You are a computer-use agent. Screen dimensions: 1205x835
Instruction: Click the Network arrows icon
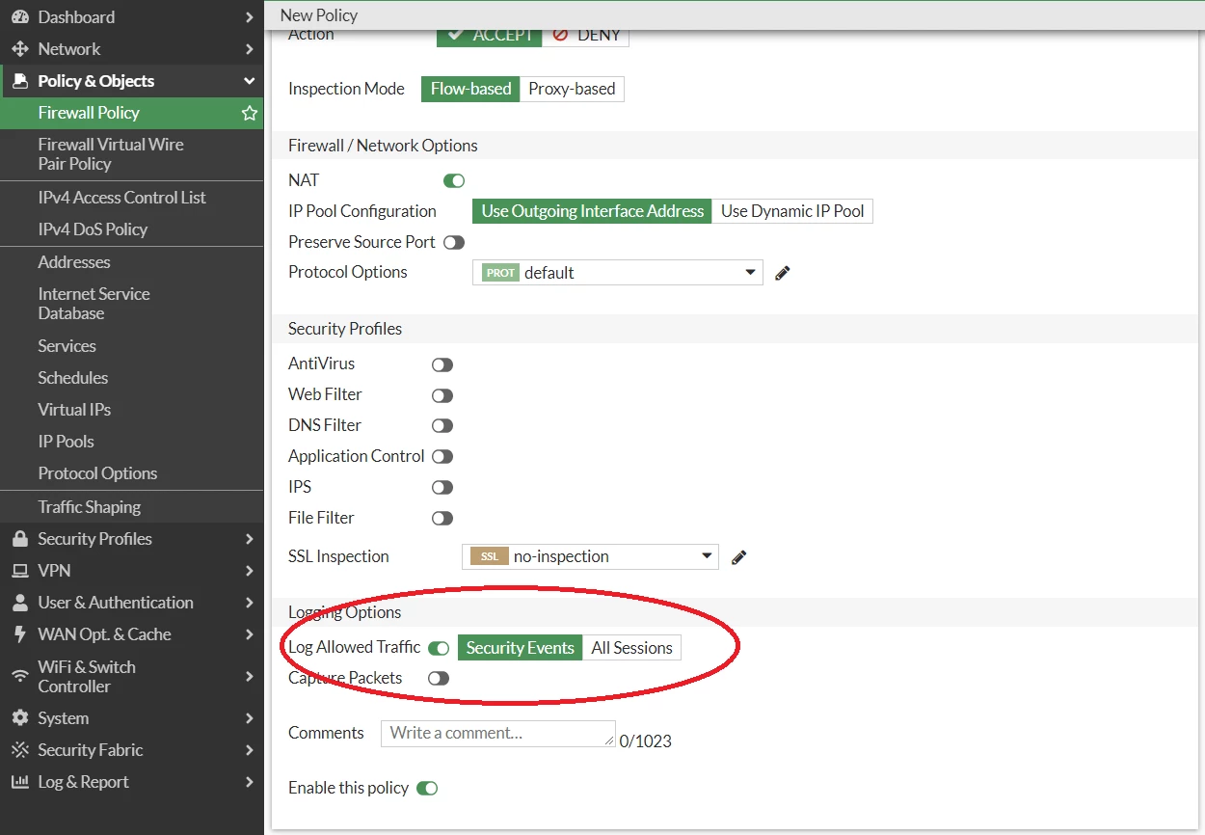20,49
